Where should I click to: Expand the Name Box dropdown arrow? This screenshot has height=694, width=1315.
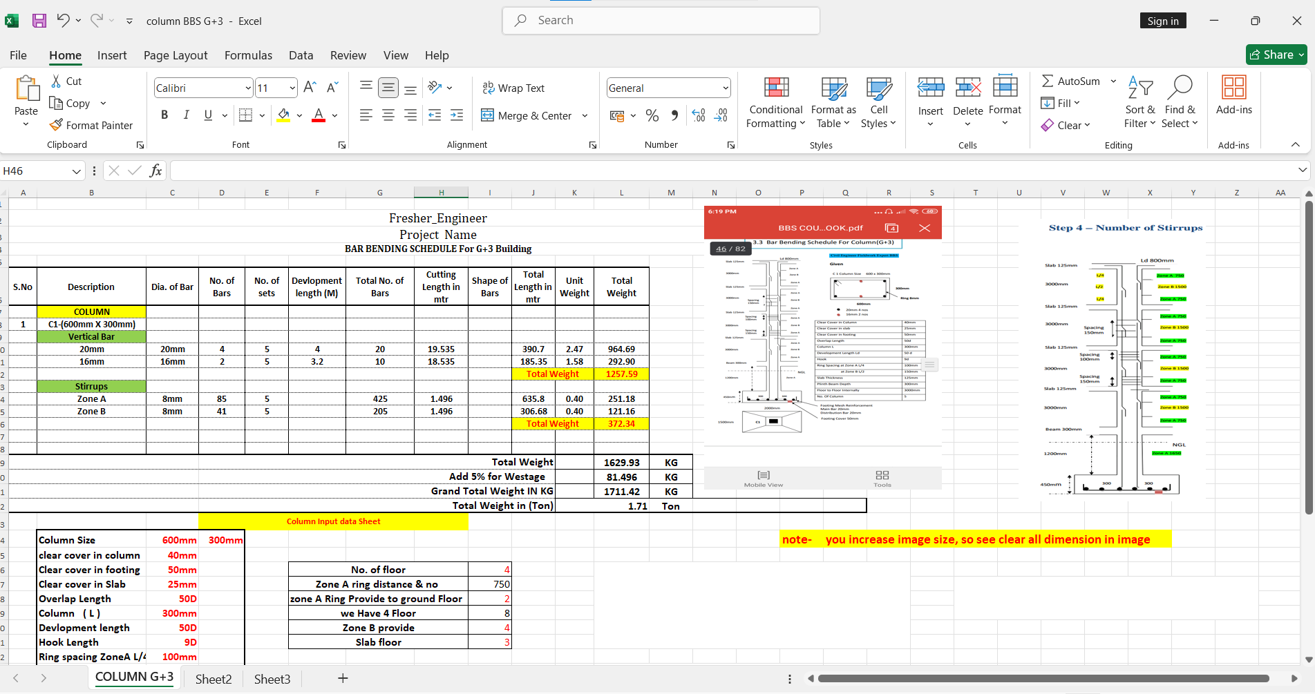76,171
